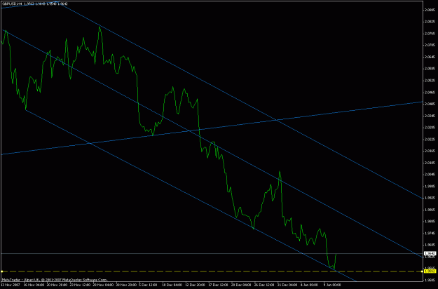Click the 1.9805 price axis label
This screenshot has height=289, width=438.
(x=430, y=221)
